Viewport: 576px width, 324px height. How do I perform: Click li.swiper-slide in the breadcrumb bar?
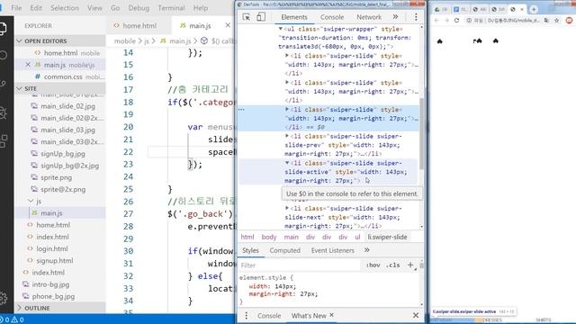pyautogui.click(x=387, y=237)
